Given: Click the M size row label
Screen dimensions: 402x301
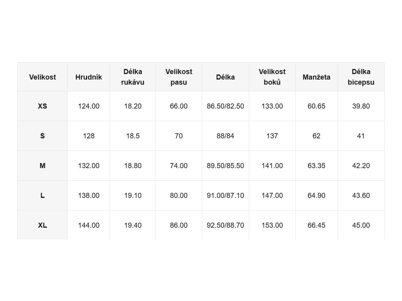Looking at the screenshot, I should point(42,166).
